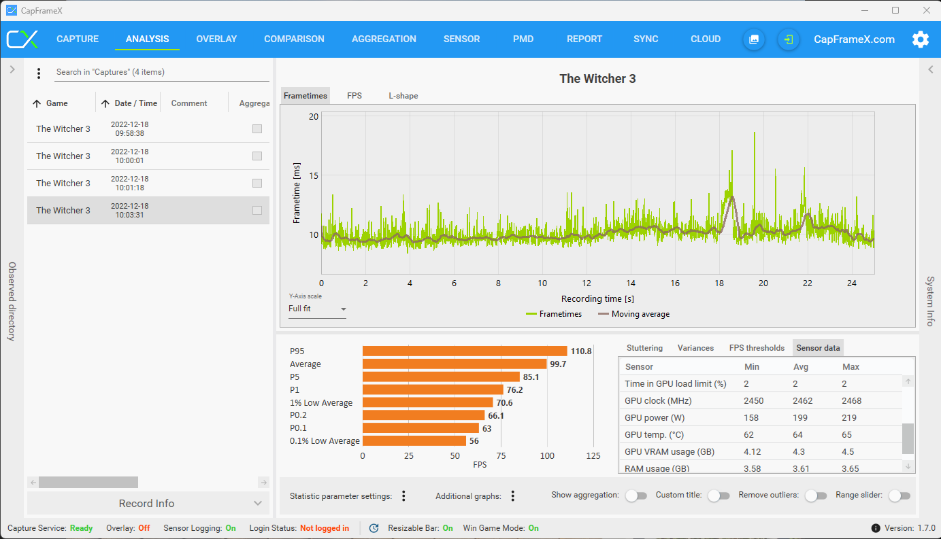Check aggregation box for 10:03:31 record
This screenshot has width=941, height=539.
pos(257,211)
